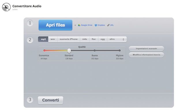Image resolution: width=176 pixels, height=112 pixels.
Task: Set quality to the Buona slider point
Action: point(95,51)
